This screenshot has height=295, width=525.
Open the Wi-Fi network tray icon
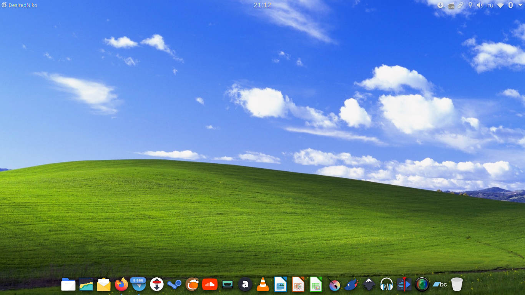point(500,5)
